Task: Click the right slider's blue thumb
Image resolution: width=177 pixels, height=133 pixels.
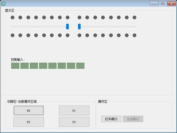Action: click(x=79, y=26)
